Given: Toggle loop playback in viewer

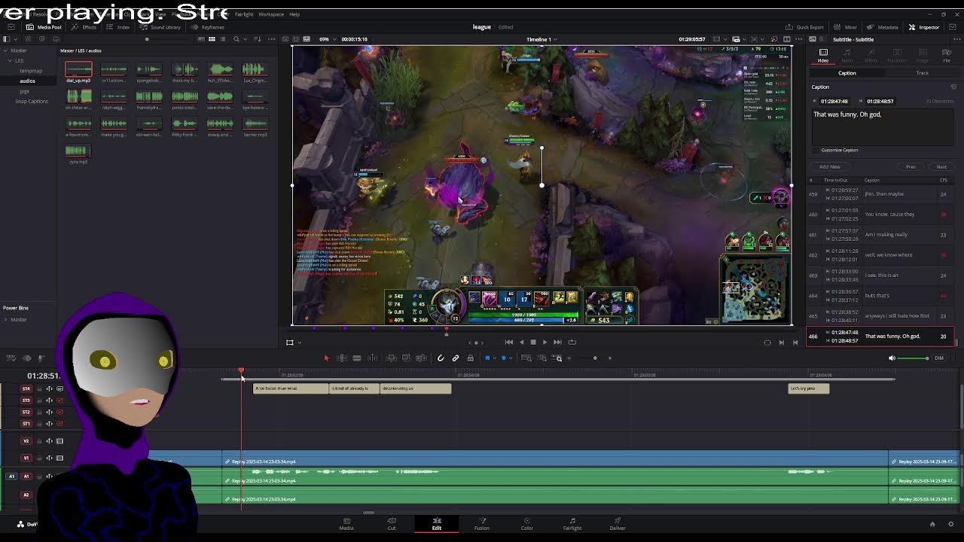Looking at the screenshot, I should [x=572, y=342].
